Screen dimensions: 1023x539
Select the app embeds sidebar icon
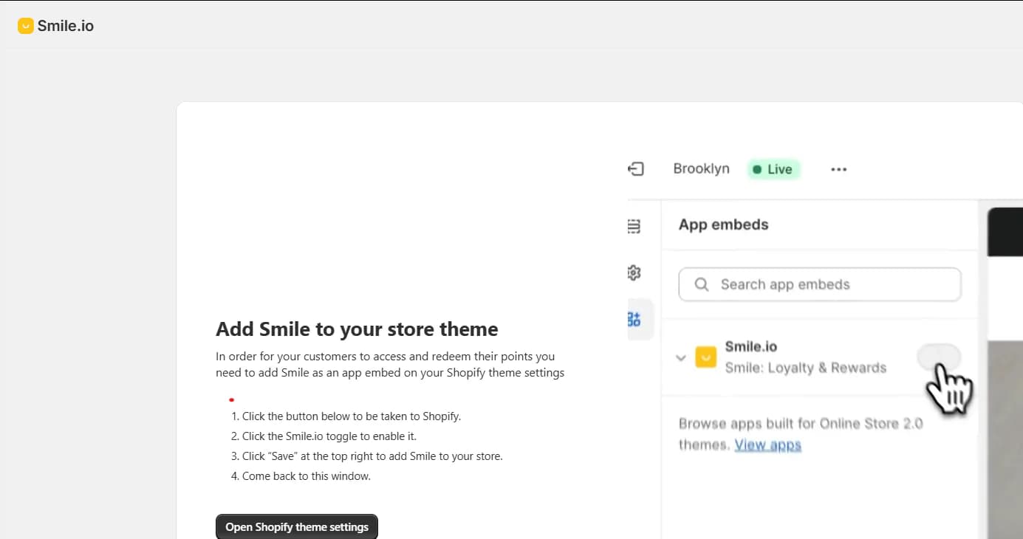point(634,319)
